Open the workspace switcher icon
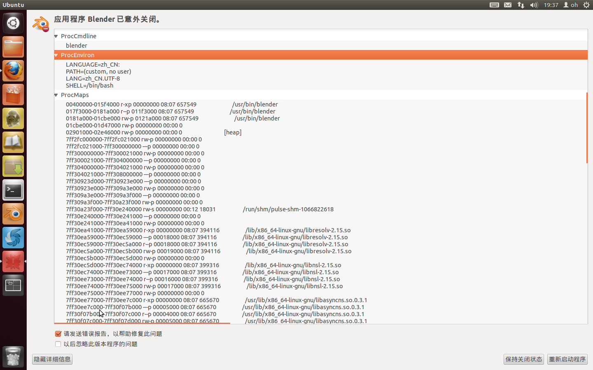 click(13, 285)
